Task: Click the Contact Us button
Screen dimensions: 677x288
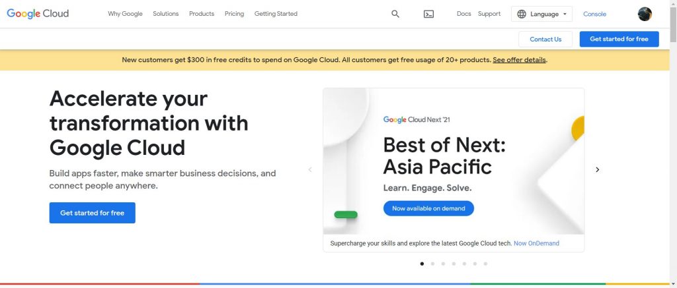Action: 545,39
